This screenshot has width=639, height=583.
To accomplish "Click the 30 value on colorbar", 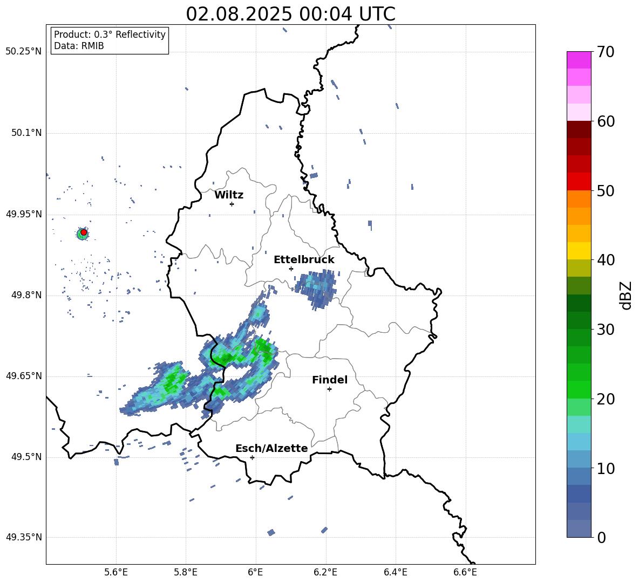I will 606,330.
